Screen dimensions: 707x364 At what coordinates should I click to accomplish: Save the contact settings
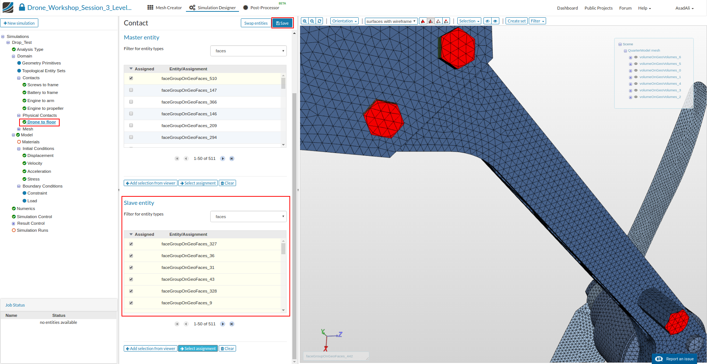(x=282, y=23)
